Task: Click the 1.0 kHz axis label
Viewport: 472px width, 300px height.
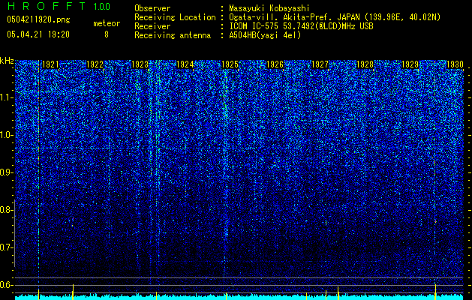Action: 7,135
